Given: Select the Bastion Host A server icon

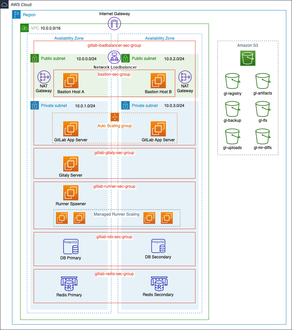Looking at the screenshot, I should pos(71,80).
